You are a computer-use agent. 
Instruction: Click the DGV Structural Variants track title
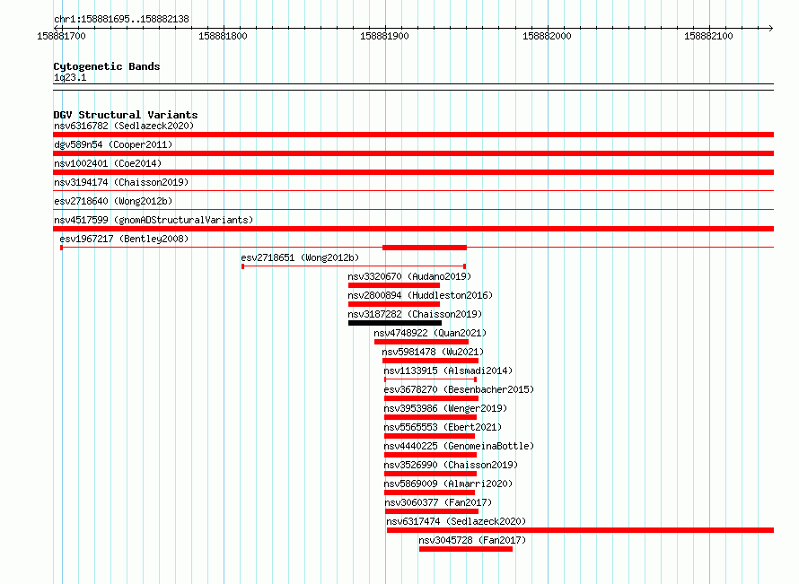(x=126, y=115)
